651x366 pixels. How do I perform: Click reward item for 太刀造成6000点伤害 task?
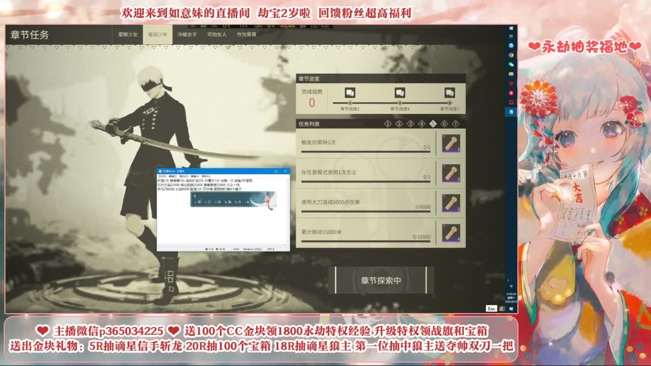click(451, 203)
